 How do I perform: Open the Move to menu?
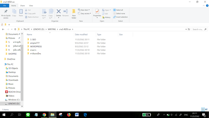click(x=44, y=14)
